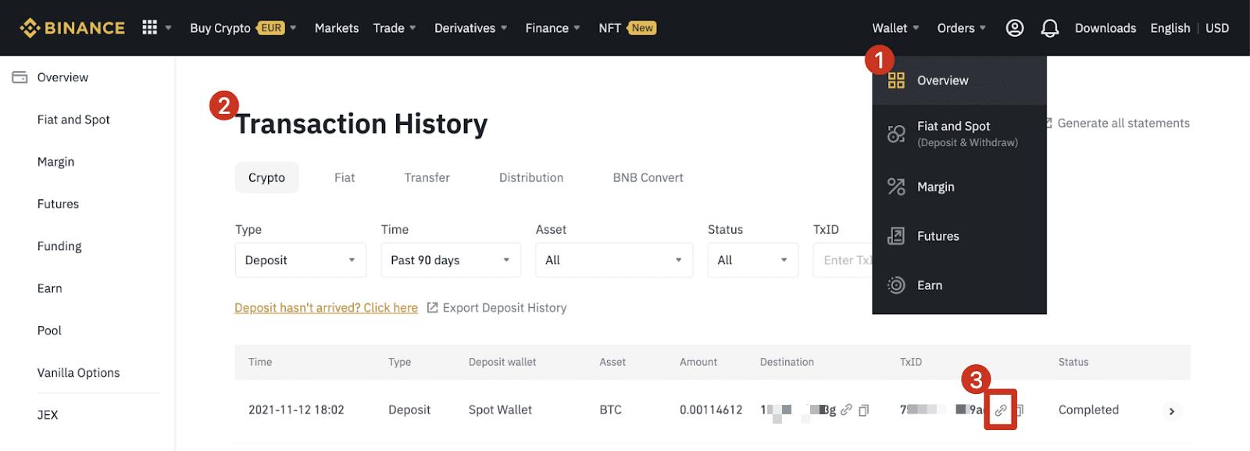Screen dimensions: 1250x451
Task: Open Margin in the left sidebar
Action: tap(55, 162)
